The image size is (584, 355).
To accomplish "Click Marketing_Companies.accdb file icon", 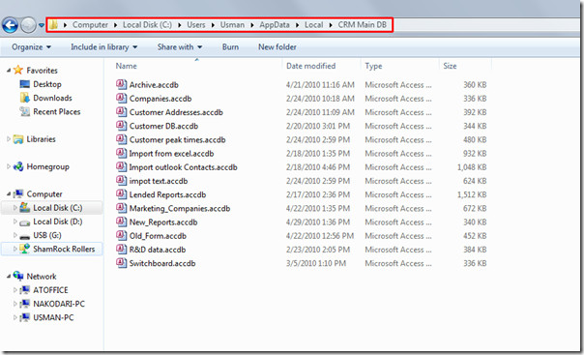I will (x=121, y=208).
